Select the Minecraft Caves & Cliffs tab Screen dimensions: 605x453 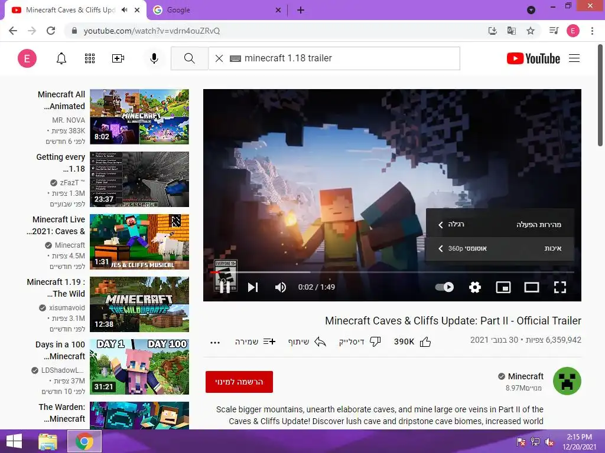[70, 10]
